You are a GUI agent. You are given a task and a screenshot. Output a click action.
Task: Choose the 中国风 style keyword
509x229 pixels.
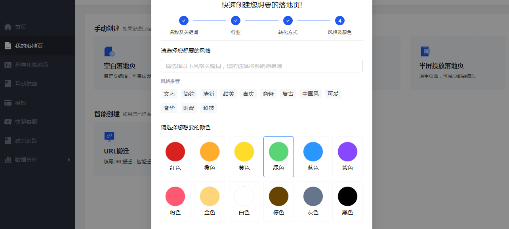point(310,94)
